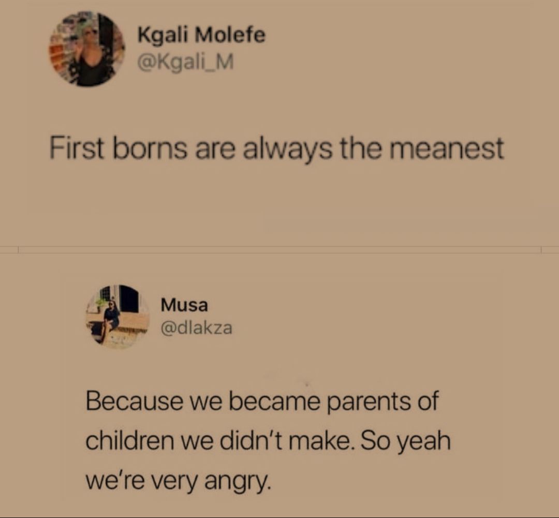559x518 pixels.
Task: Click the word 'didn't' in the reply
Action: (x=252, y=442)
